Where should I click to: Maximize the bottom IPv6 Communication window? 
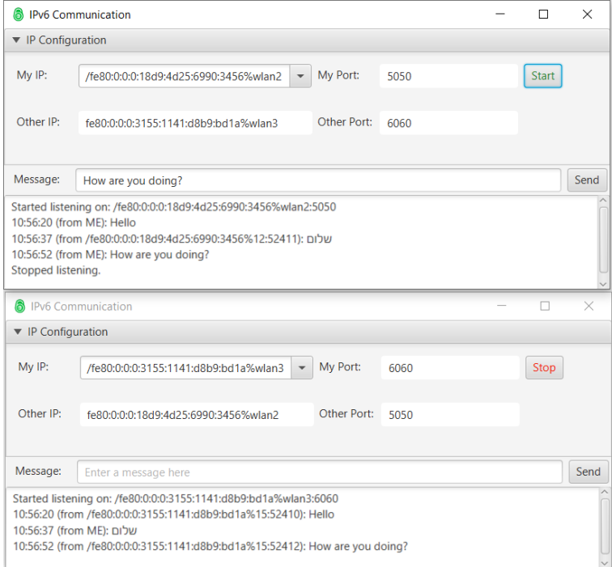point(545,306)
